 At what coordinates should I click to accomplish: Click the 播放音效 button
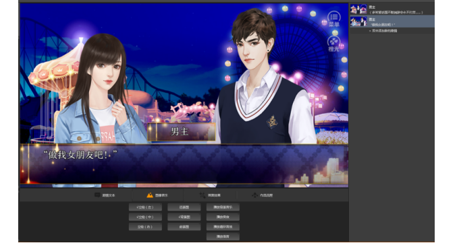coord(223,217)
